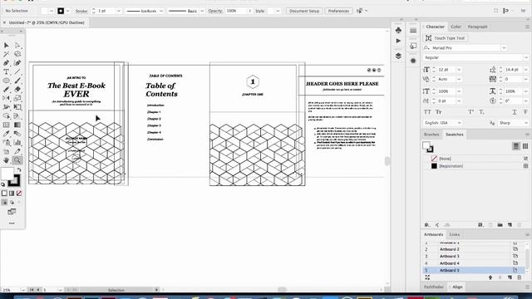Viewport: 532px width, 299px height.
Task: Click the Touch Type Tool button
Action: [x=446, y=38]
